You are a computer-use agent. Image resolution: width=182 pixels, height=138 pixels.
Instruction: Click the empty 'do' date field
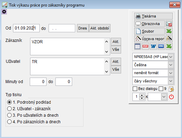click(62, 28)
